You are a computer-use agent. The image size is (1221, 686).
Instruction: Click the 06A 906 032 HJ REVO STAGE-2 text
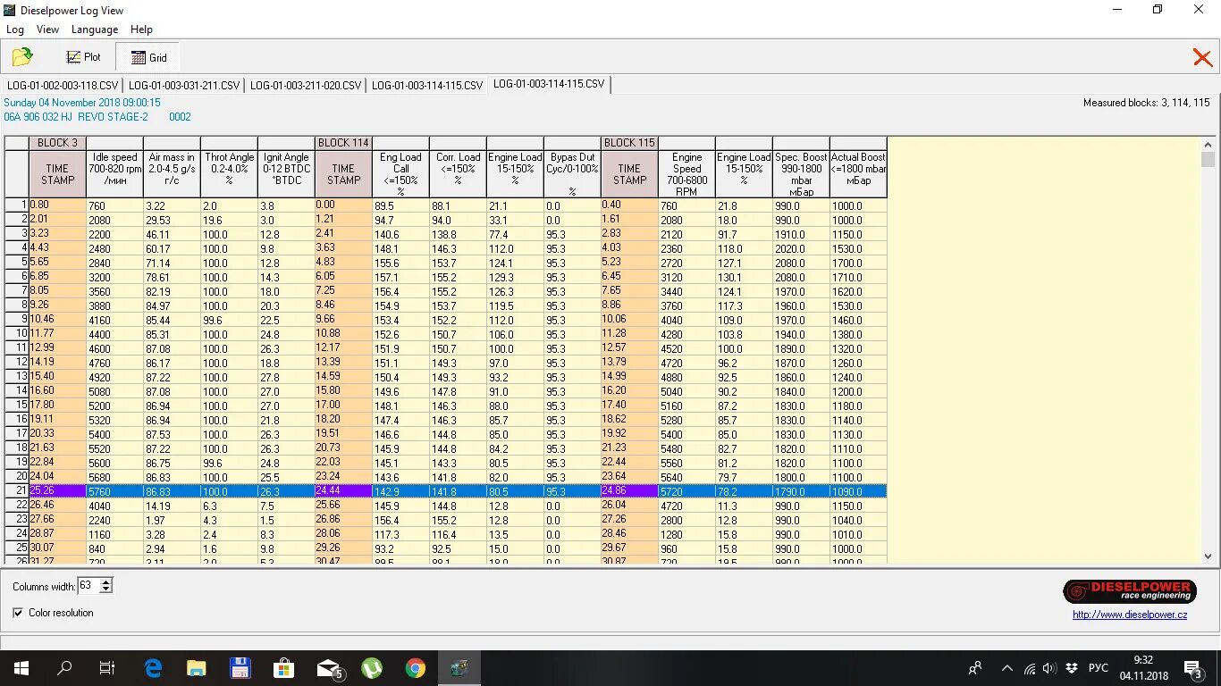(77, 117)
